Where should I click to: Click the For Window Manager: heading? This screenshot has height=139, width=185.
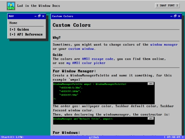74,71
